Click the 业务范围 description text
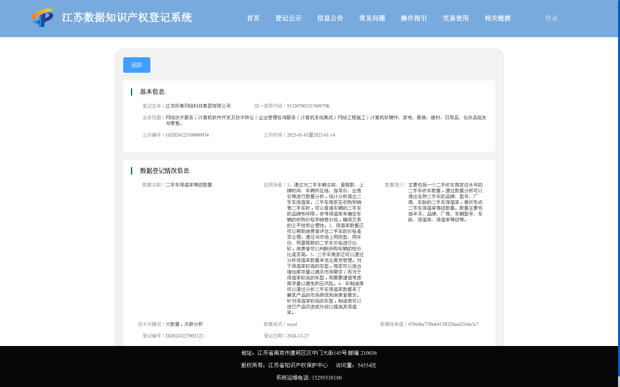 326,120
